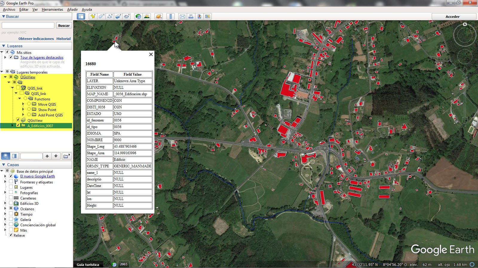Toggle sunlight across the landscape

(147, 16)
